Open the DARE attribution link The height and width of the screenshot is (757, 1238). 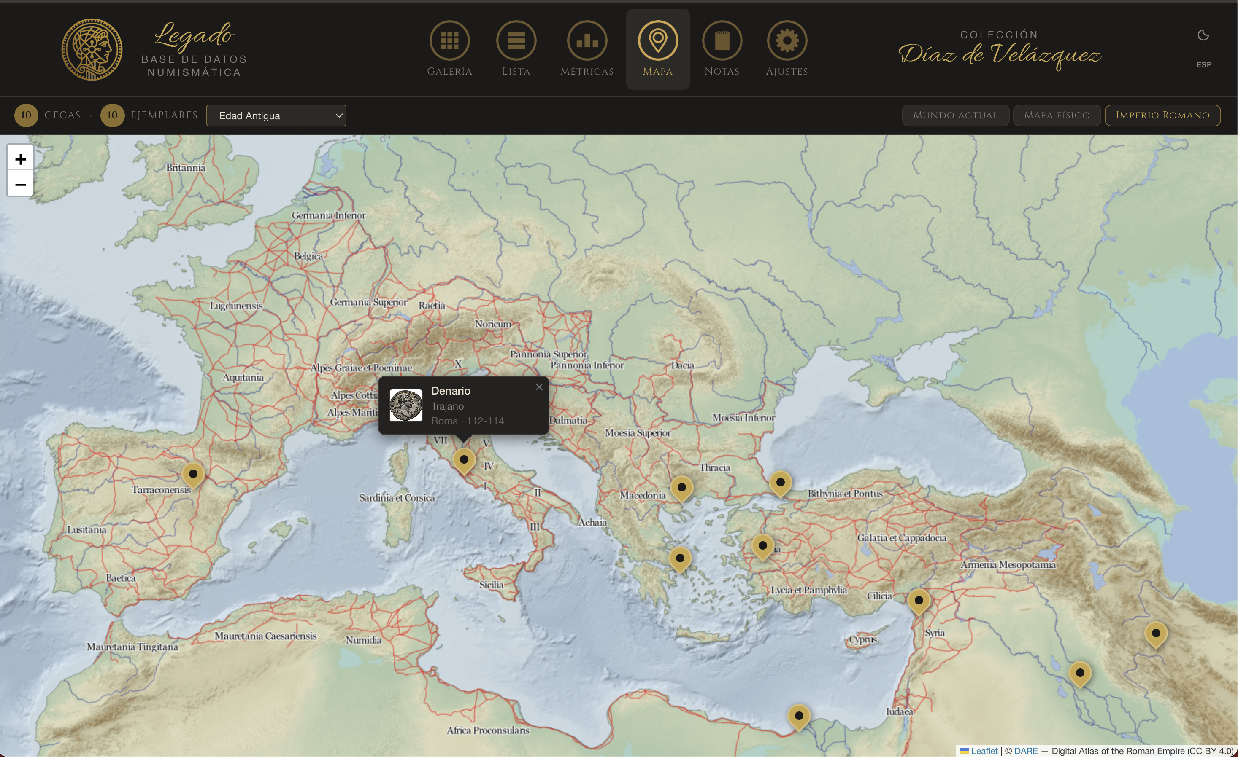coord(1025,751)
